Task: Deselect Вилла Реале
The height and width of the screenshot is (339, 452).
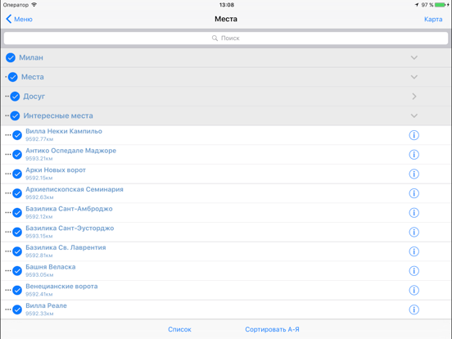Action: pyautogui.click(x=17, y=310)
